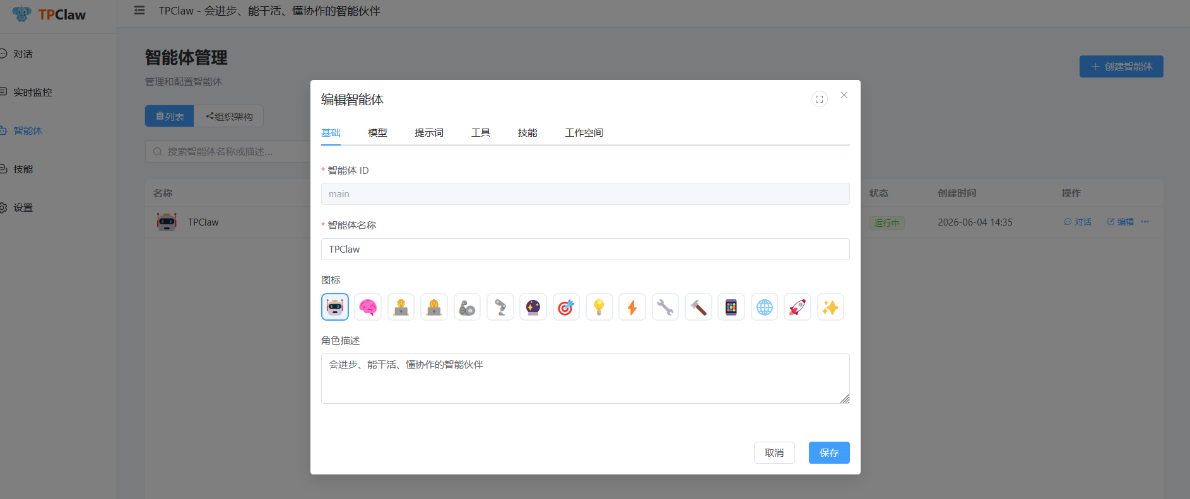
Task: Pick the woman at laptop icon
Action: 434,307
